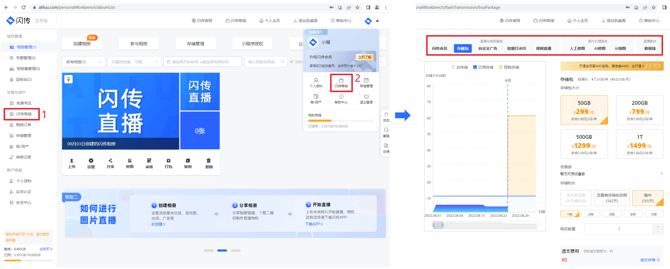This screenshot has height=269, width=670.
Task: Switch to 自定义广告 tab
Action: click(487, 48)
